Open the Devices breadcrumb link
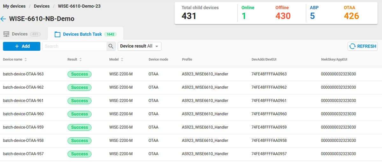The height and width of the screenshot is (162, 382). pyautogui.click(x=42, y=6)
